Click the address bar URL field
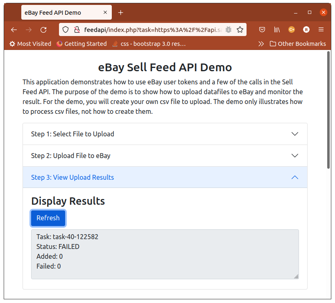Screen dimensions: 335x303 153,30
